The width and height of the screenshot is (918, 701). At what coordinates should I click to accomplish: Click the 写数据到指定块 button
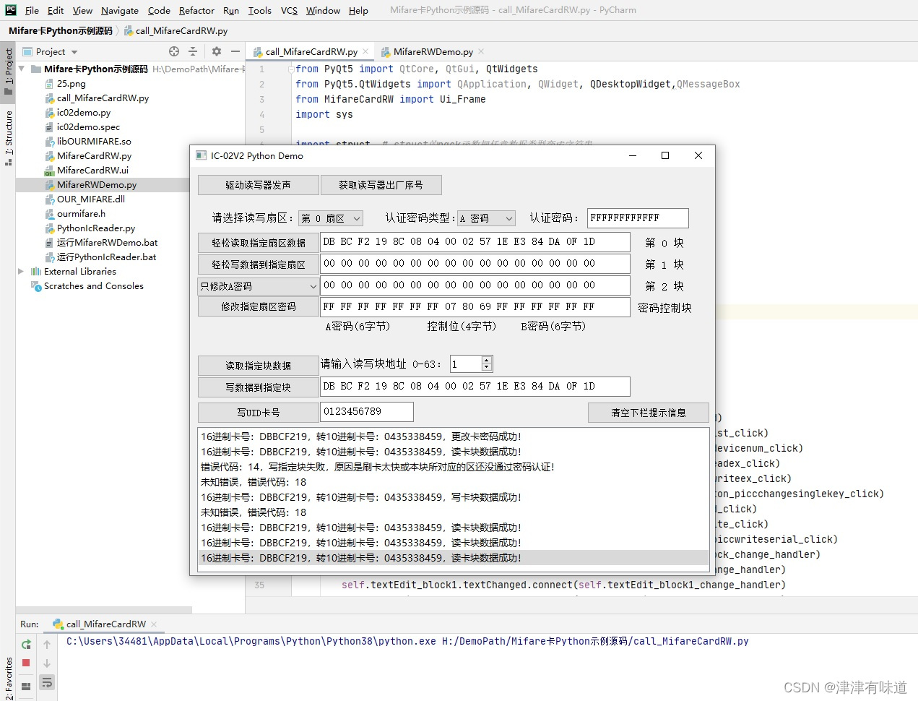pyautogui.click(x=259, y=387)
